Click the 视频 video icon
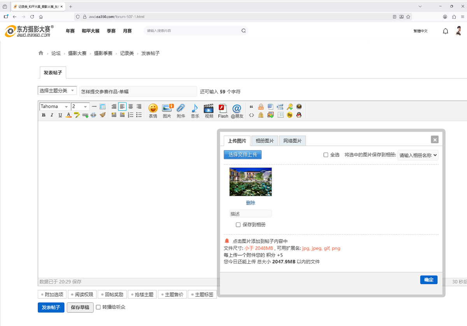The width and height of the screenshot is (467, 326). tap(209, 110)
